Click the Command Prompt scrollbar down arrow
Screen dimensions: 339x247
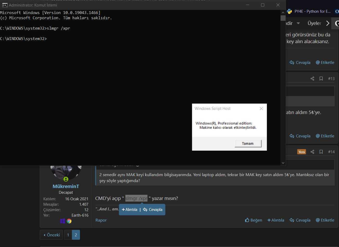pos(283,163)
